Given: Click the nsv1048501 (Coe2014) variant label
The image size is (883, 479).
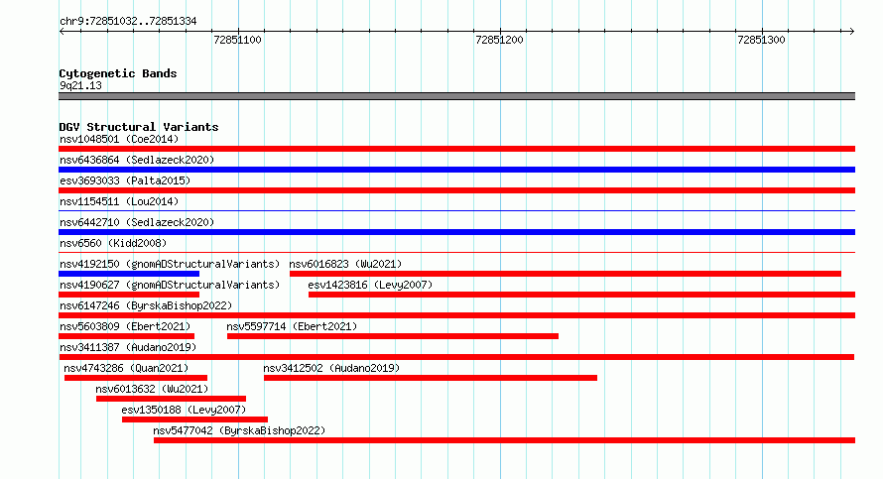Looking at the screenshot, I should click(x=119, y=139).
